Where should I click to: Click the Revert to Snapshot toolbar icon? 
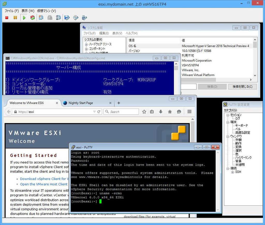pos(50,18)
